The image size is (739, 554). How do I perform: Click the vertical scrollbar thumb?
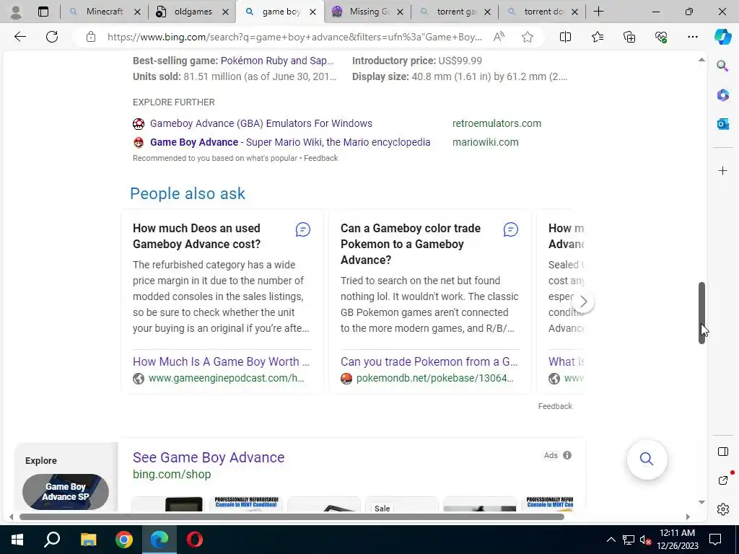[701, 312]
